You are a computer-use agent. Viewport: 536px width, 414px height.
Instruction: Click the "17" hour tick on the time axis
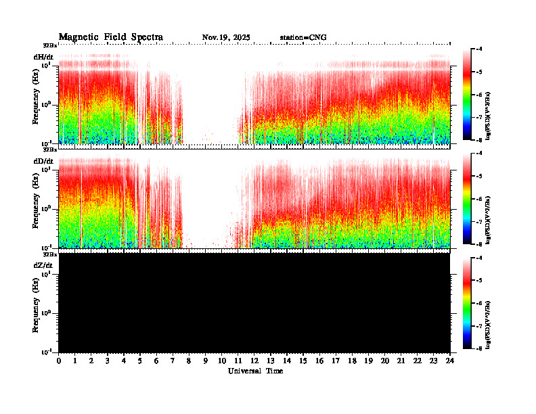pos(336,361)
